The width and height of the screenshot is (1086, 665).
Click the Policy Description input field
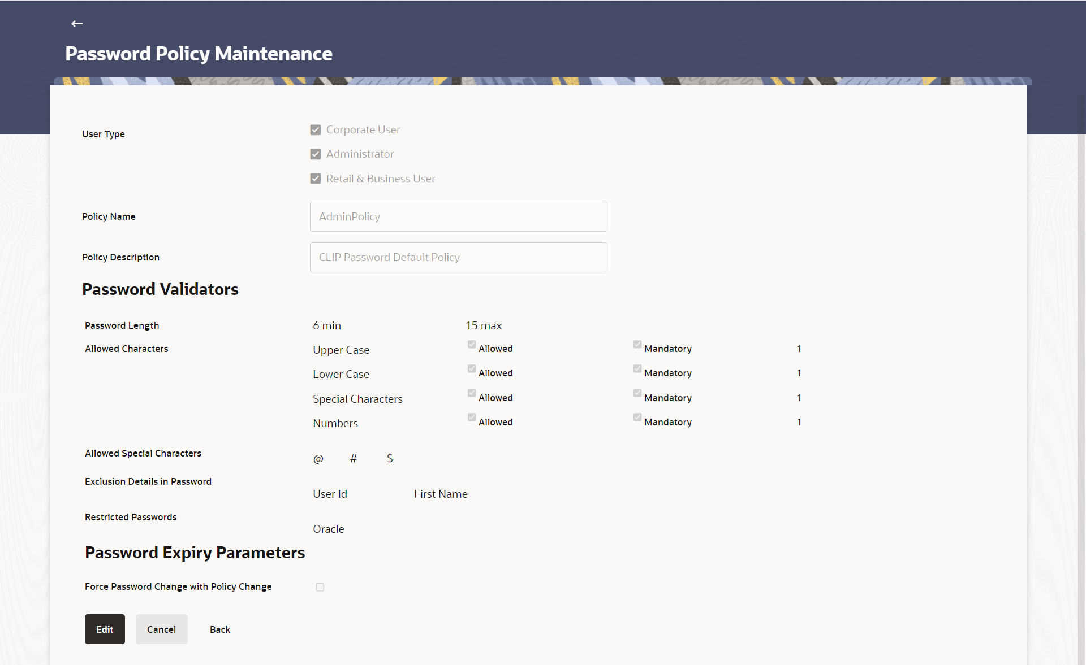458,257
